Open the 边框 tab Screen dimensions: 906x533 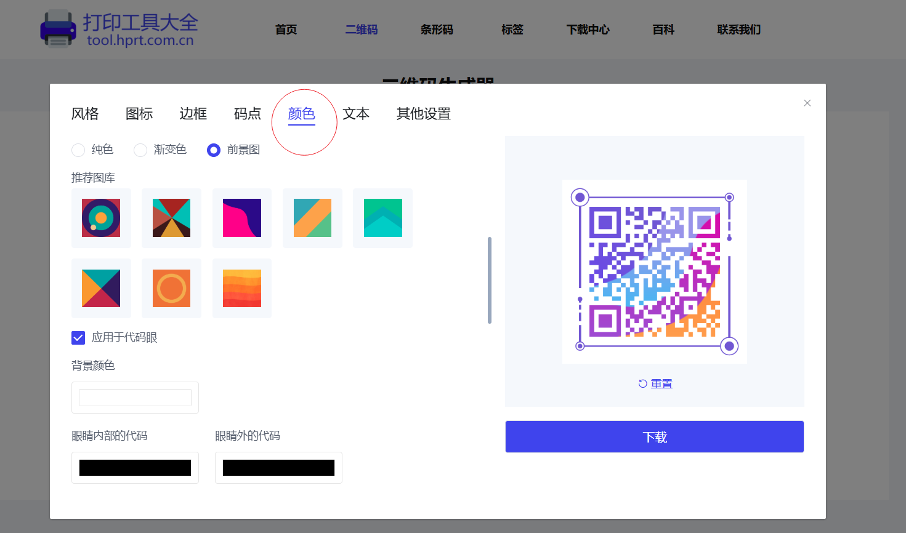[193, 114]
